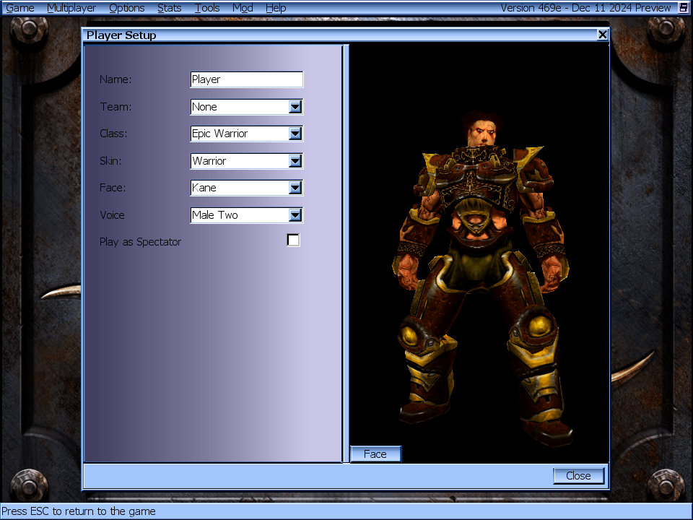Expand the Class dropdown arrow

coord(295,134)
